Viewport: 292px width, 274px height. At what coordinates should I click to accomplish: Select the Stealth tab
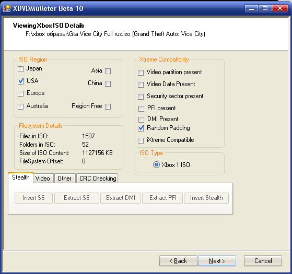21,177
